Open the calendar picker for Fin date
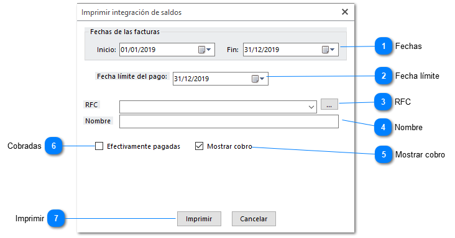Image resolution: width=455 pixels, height=238 pixels. (x=328, y=50)
